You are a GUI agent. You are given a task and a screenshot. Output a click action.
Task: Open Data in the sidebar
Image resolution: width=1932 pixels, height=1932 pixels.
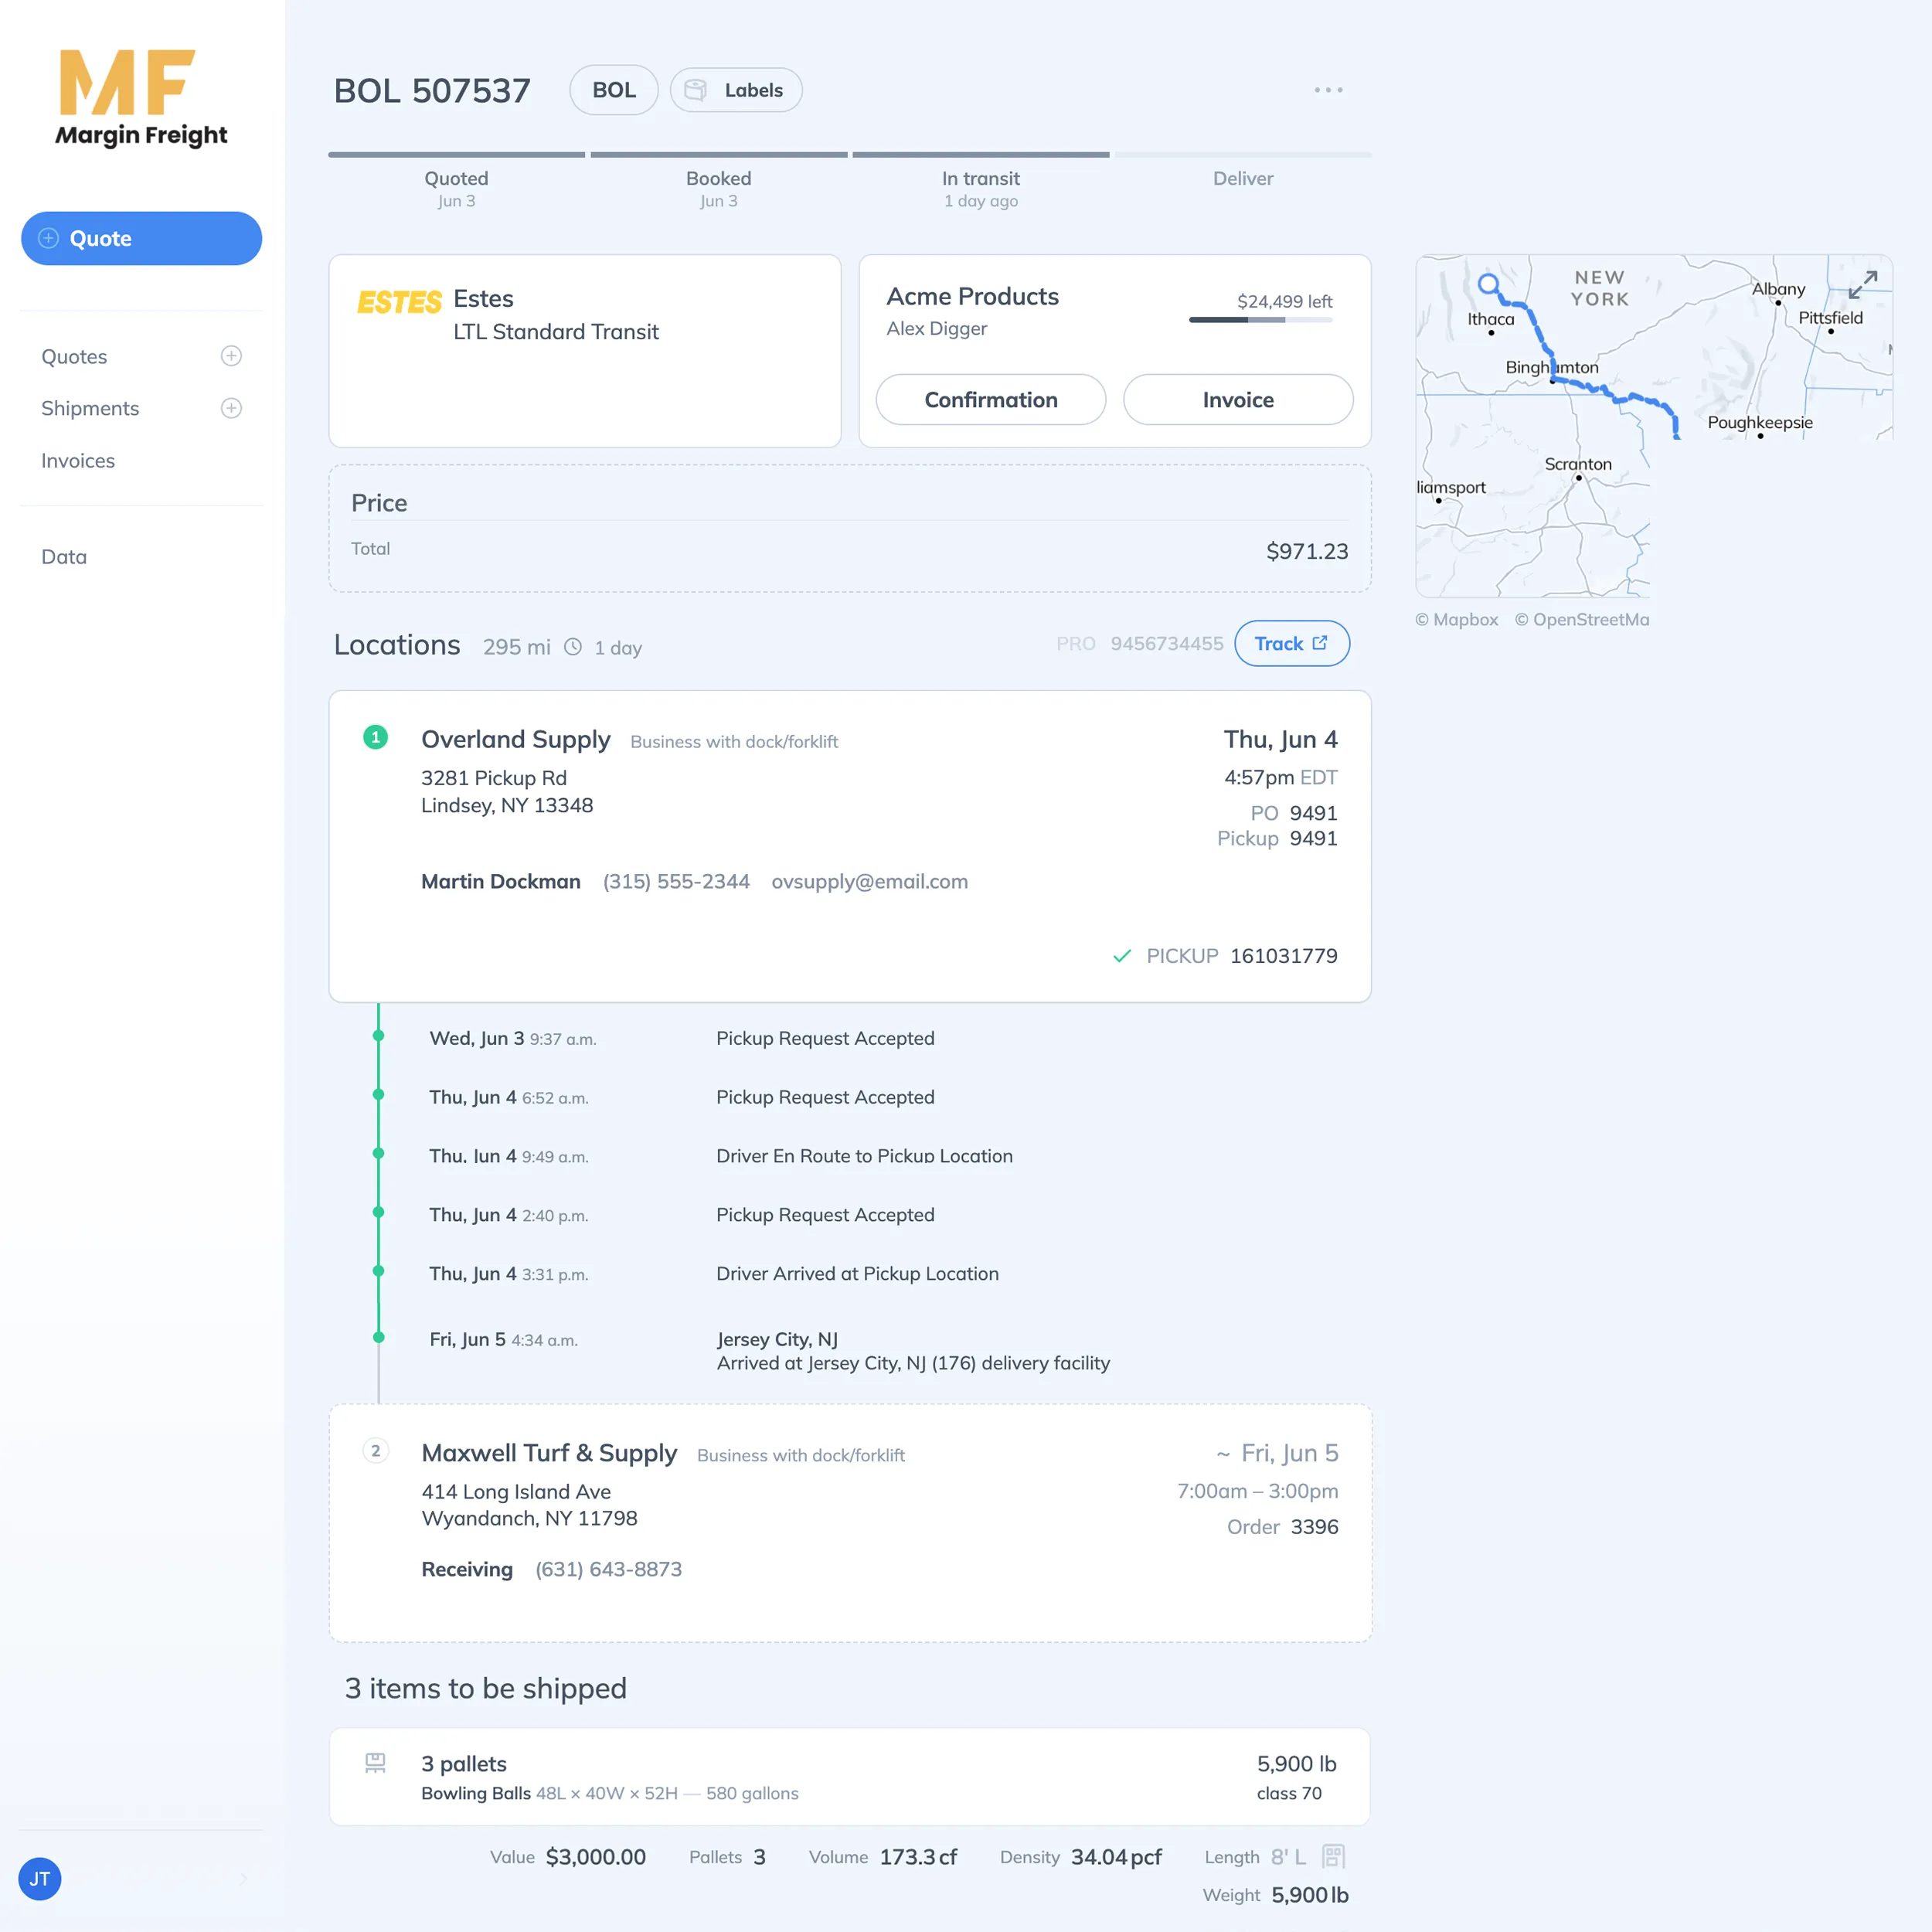tap(64, 557)
